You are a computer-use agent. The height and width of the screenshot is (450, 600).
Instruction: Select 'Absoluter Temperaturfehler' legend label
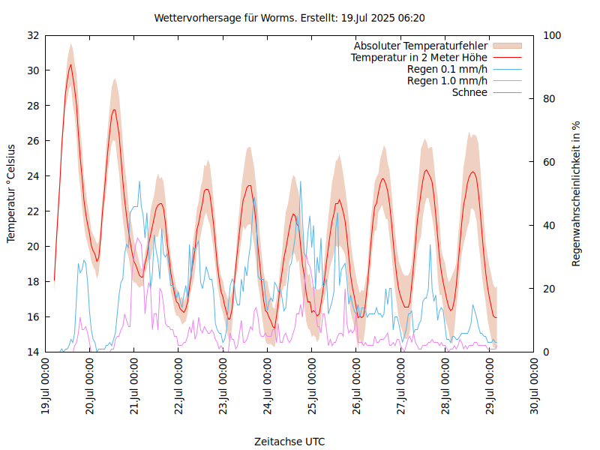420,46
